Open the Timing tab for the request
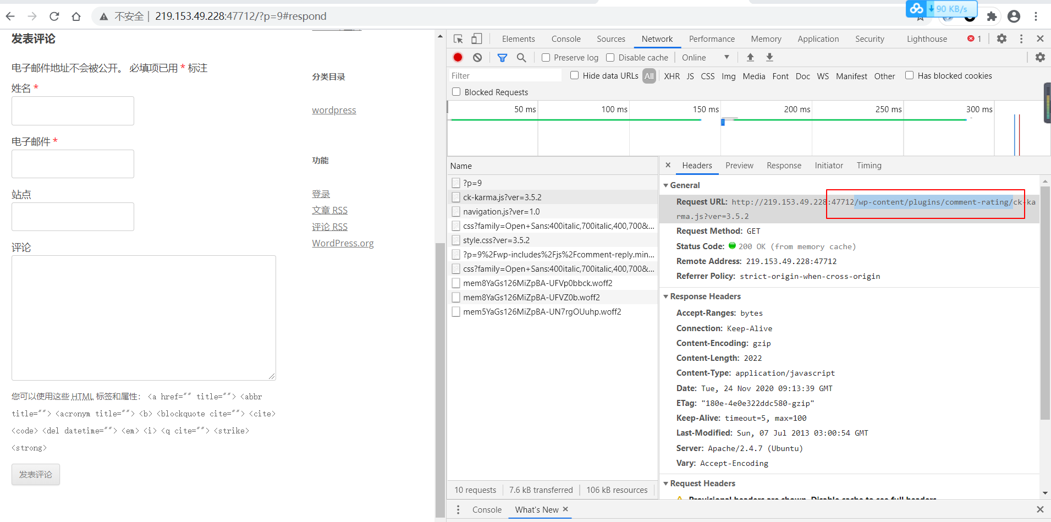 (868, 165)
